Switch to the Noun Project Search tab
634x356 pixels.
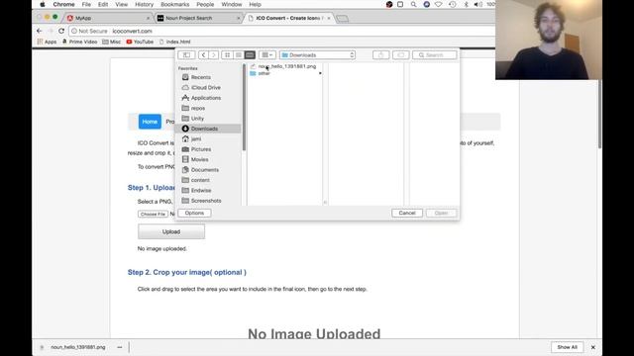click(x=198, y=18)
